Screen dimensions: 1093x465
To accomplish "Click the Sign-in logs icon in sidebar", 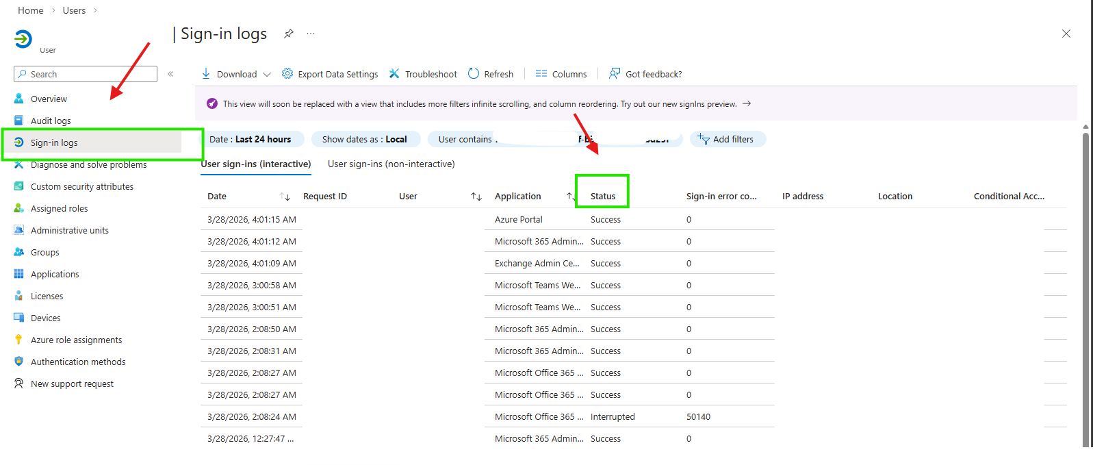I will [19, 142].
